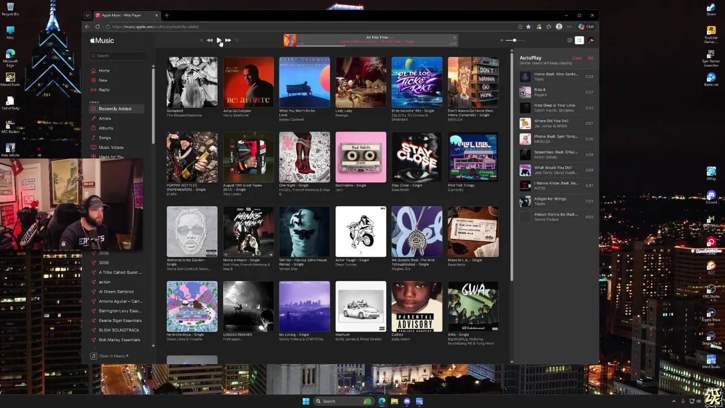Open the browser settings ellipsis menu
The width and height of the screenshot is (725, 408).
(x=569, y=27)
